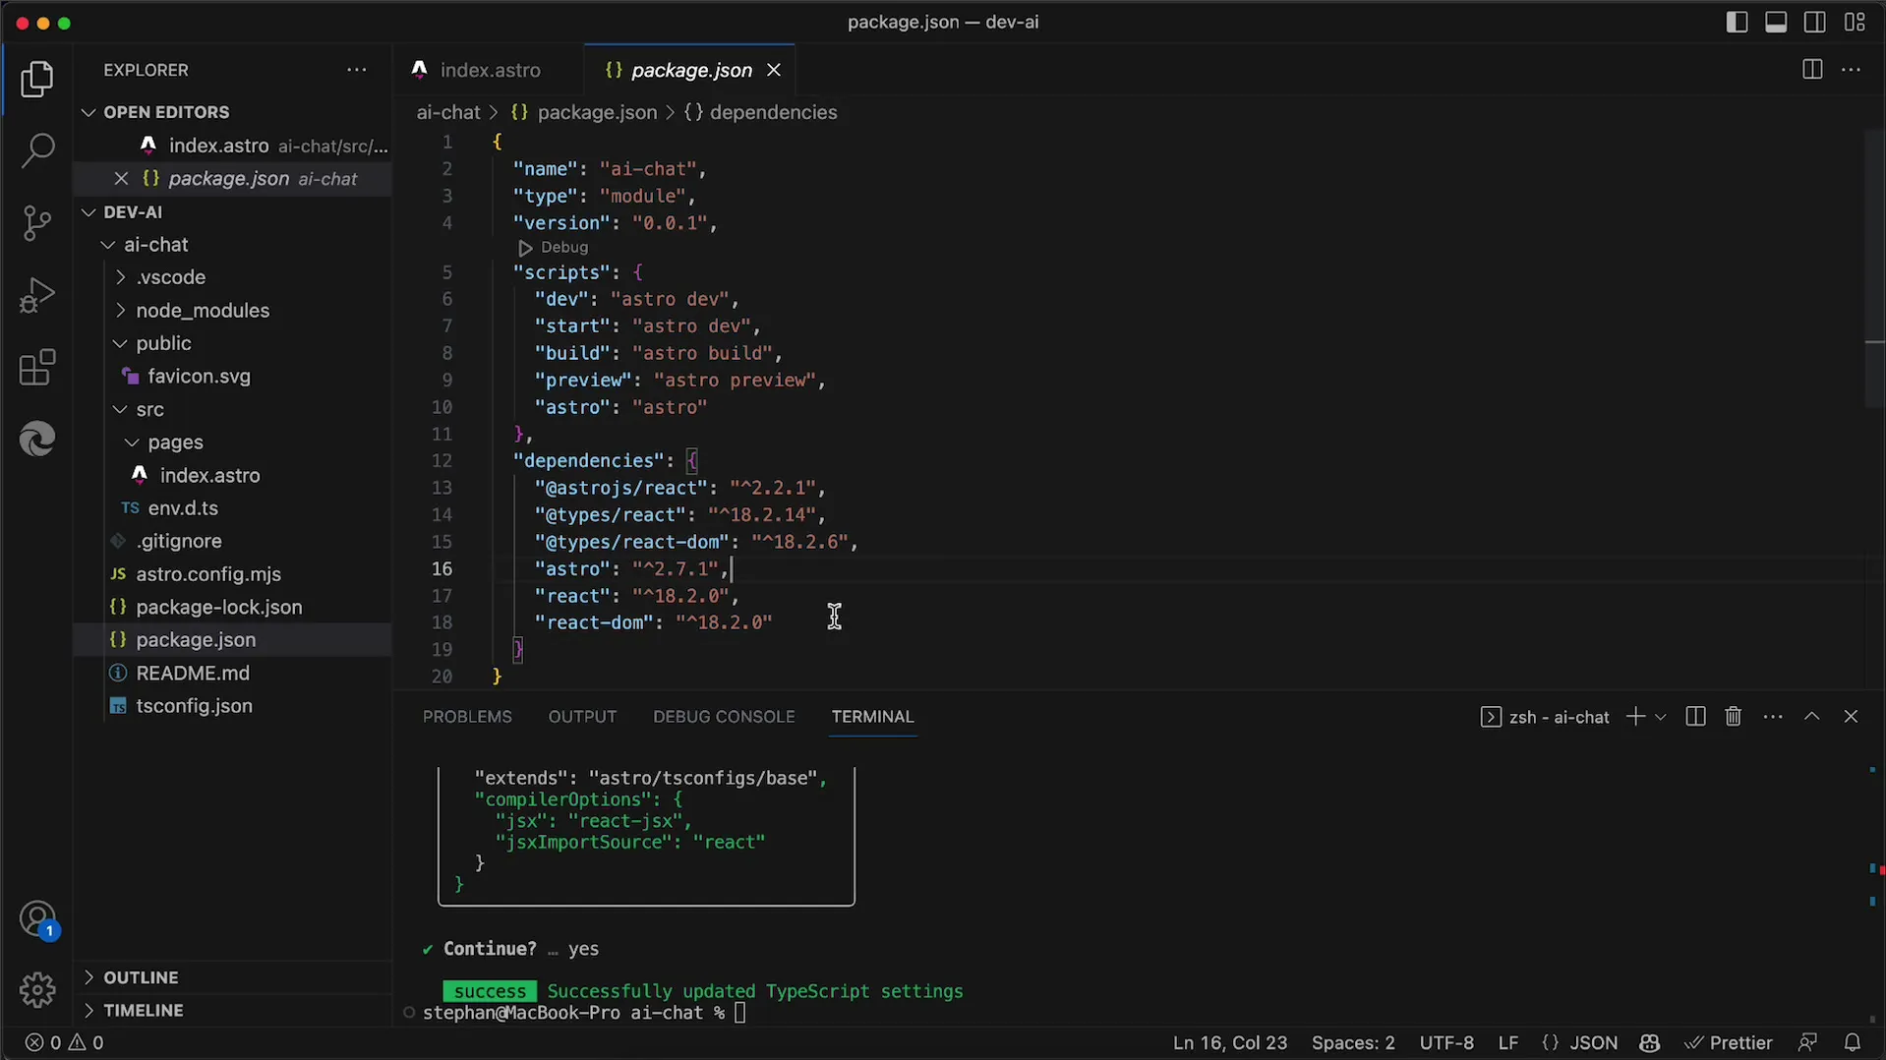Switch to the Output panel tab
The height and width of the screenshot is (1060, 1886).
point(582,716)
